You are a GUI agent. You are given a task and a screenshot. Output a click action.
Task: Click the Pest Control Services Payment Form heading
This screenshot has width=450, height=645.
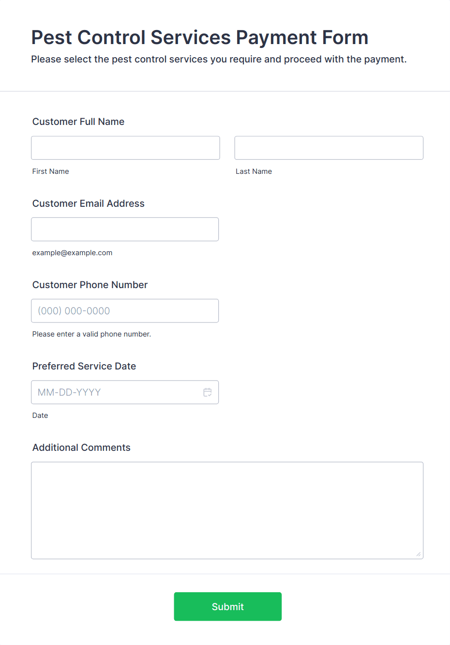(200, 37)
